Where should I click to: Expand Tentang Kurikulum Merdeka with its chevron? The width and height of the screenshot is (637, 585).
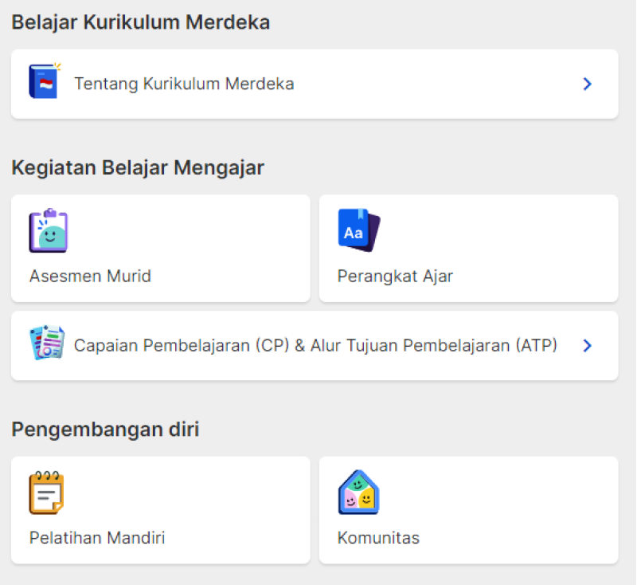coord(587,83)
